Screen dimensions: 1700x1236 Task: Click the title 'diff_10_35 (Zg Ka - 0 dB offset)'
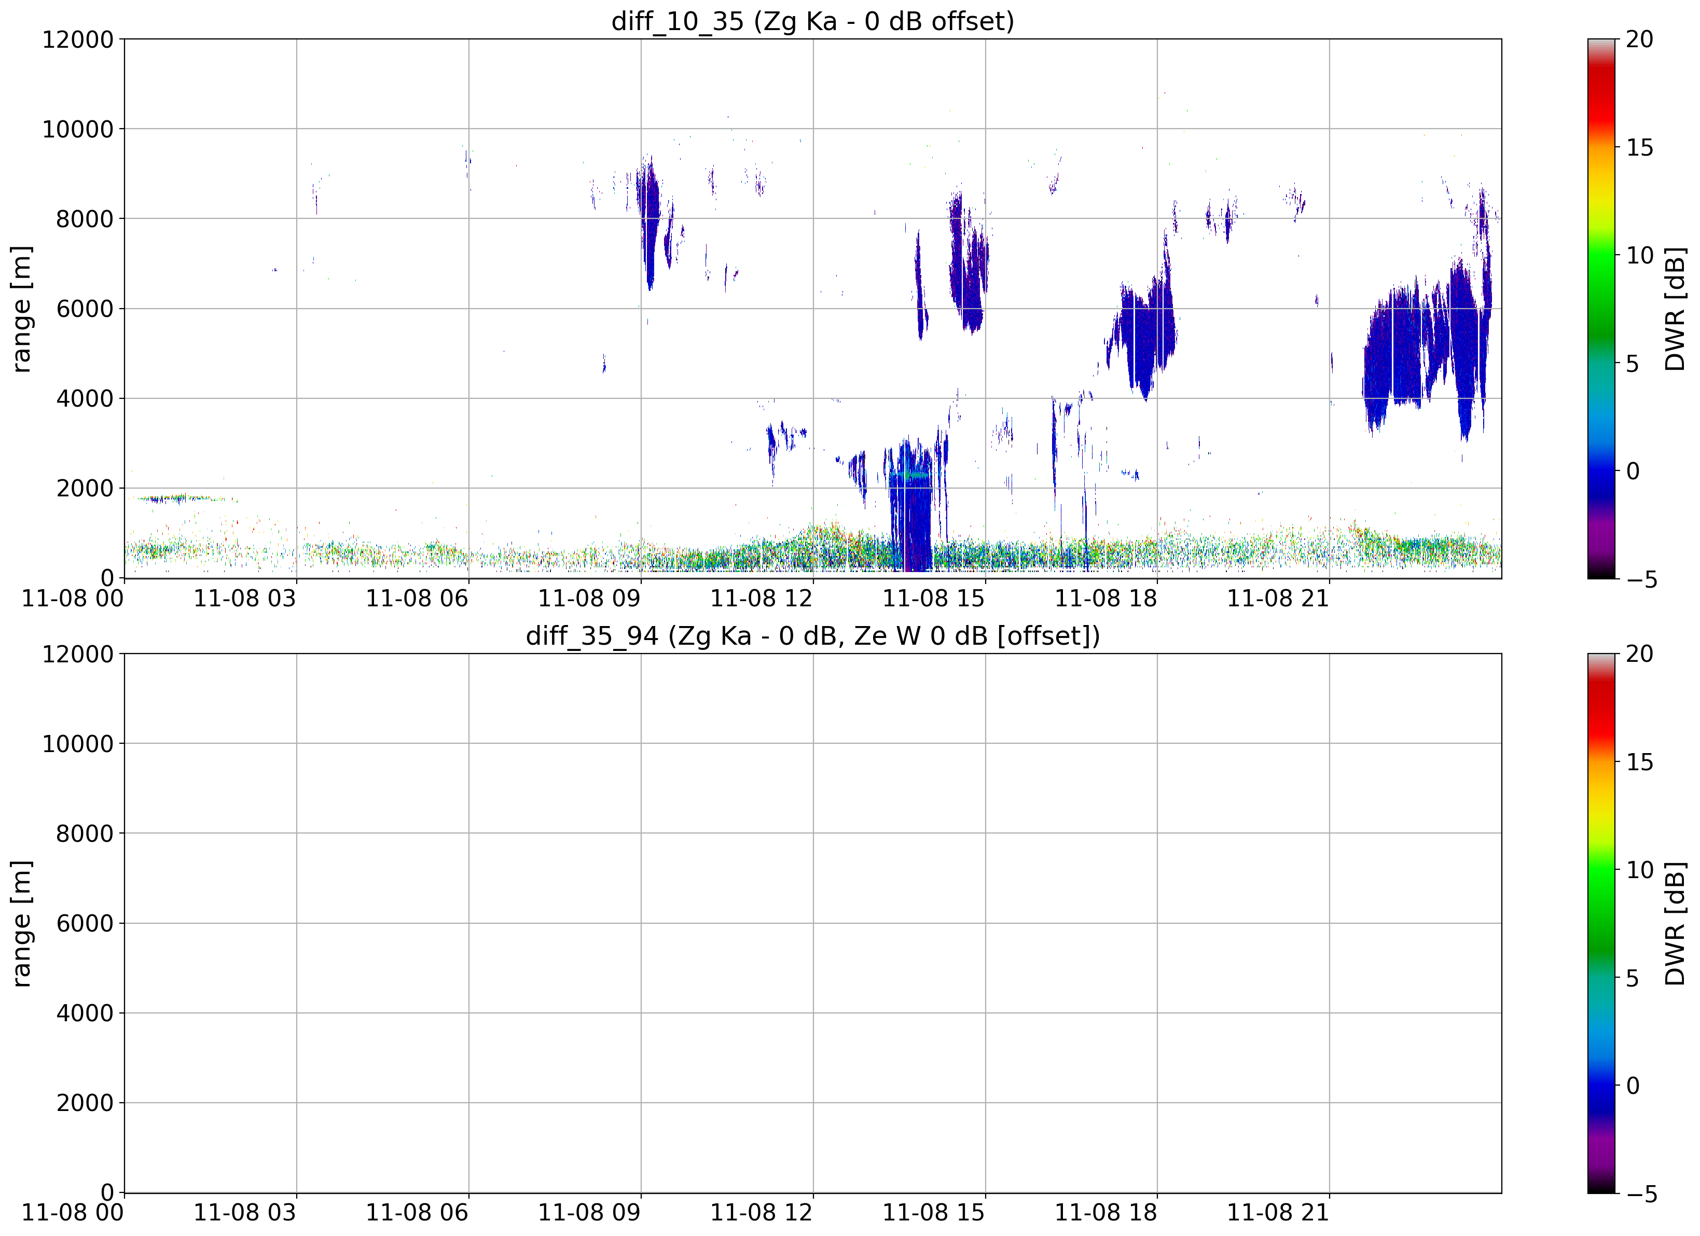click(x=812, y=21)
